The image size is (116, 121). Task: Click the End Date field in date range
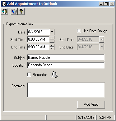tap(88, 47)
